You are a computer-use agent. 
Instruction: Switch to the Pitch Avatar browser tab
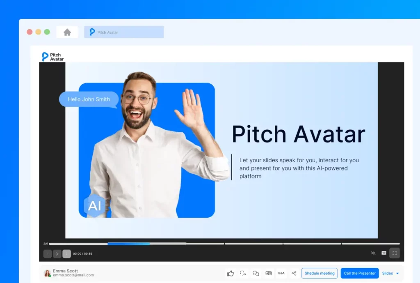click(x=123, y=32)
